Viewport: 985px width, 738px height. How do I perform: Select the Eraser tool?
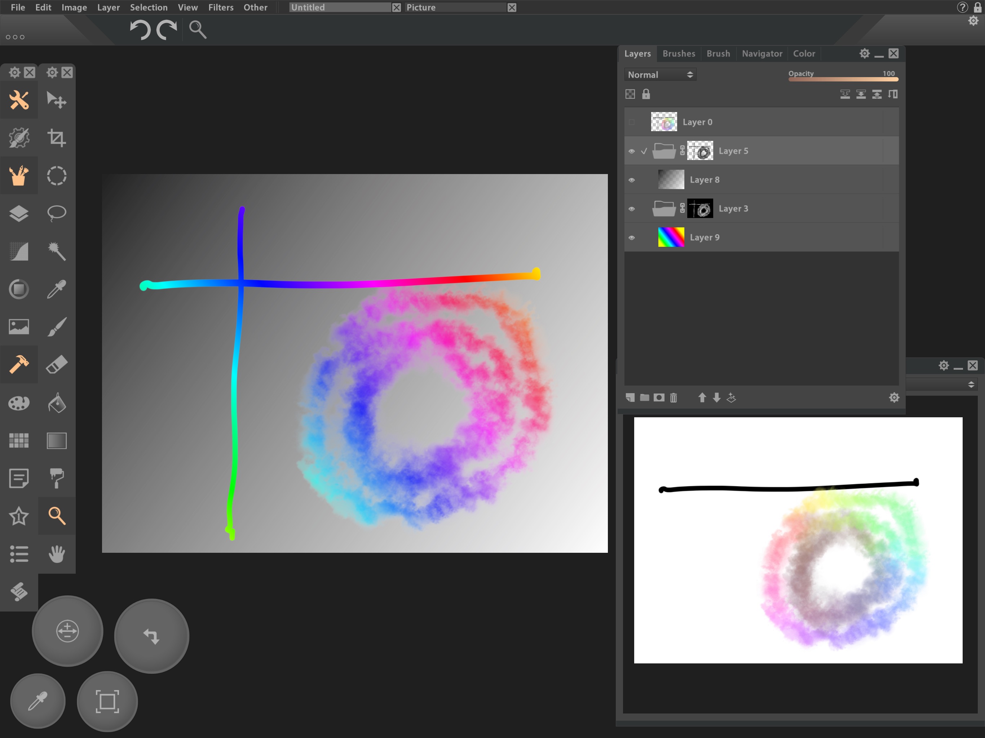pos(57,365)
